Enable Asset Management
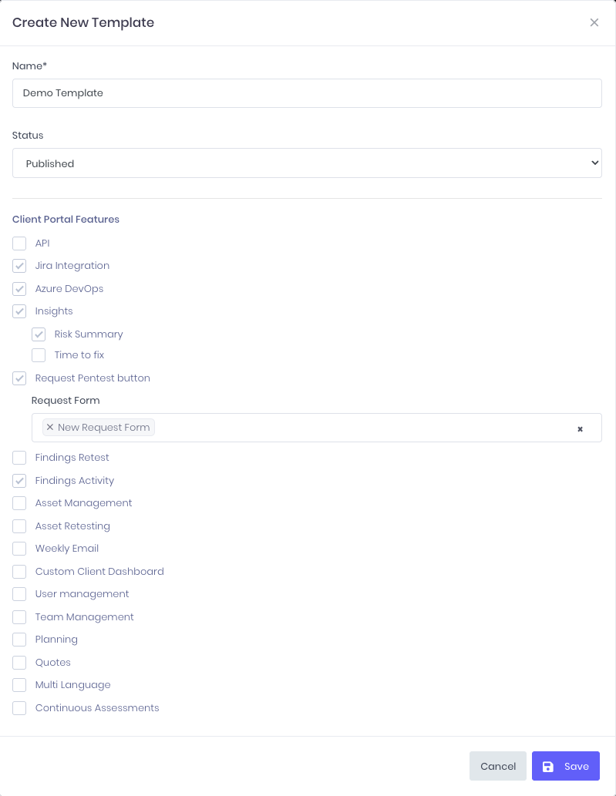Viewport: 616px width, 796px height. click(x=19, y=503)
